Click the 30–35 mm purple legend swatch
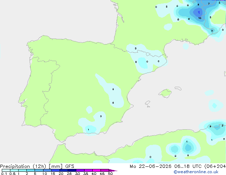 pos(80,170)
